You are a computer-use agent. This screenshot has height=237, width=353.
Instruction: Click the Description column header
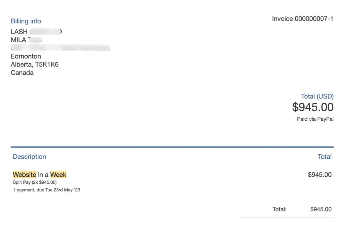pos(29,157)
